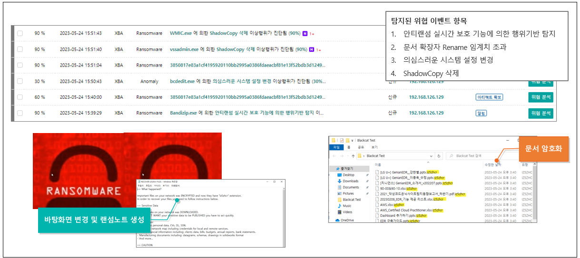Check the box for the bcdedit.exe Anomaly row

pyautogui.click(x=20, y=81)
